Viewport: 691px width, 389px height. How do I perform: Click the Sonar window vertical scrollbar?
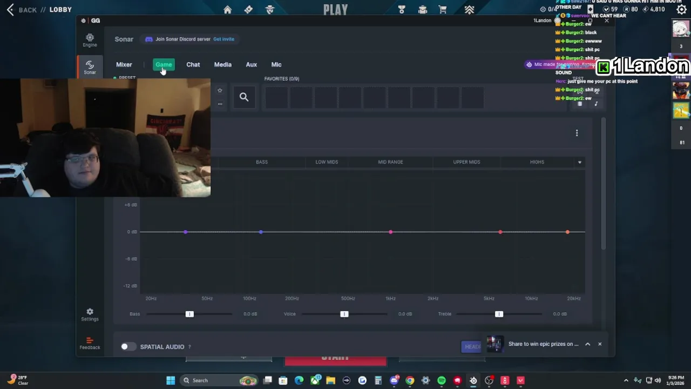pos(603,184)
